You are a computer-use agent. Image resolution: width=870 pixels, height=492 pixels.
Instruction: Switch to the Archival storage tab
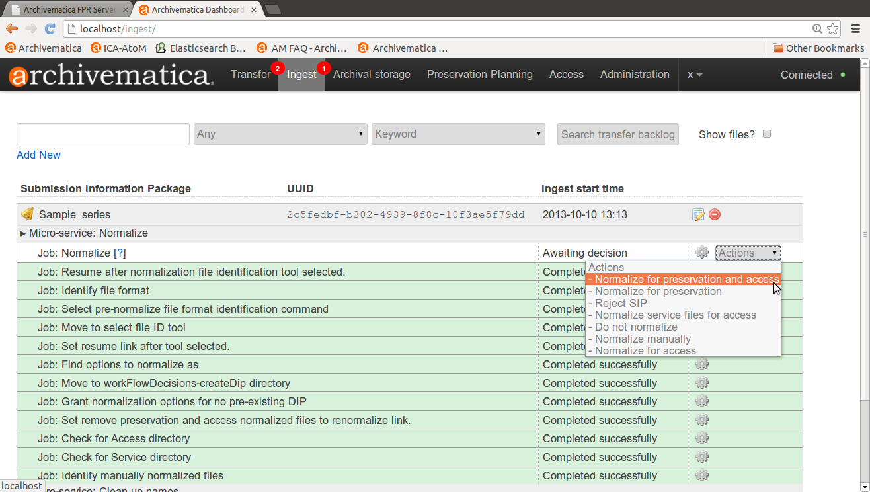click(x=372, y=75)
